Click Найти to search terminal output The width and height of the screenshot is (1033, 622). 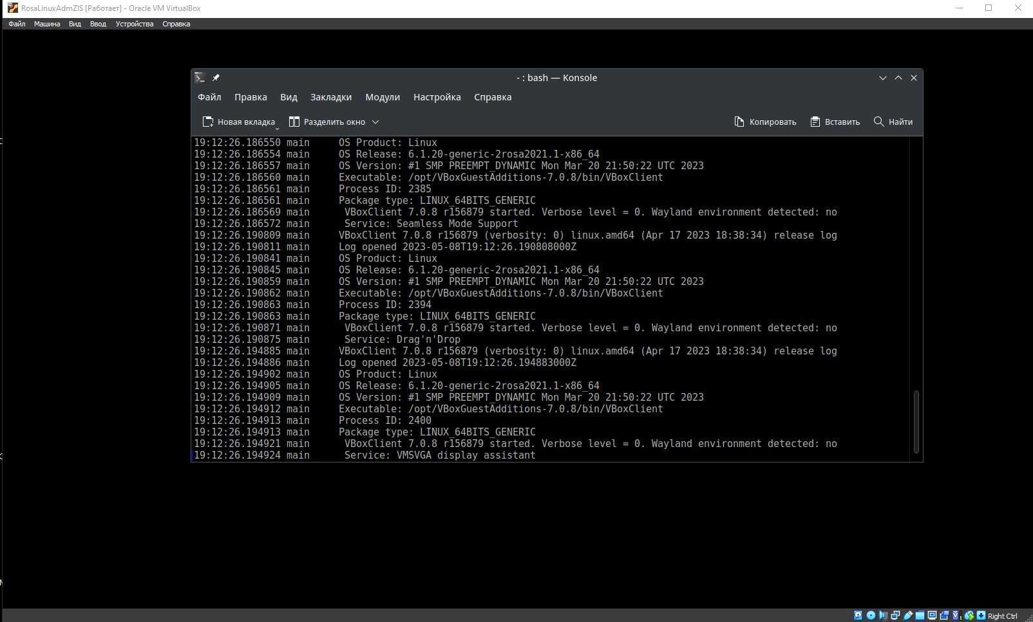click(x=893, y=122)
